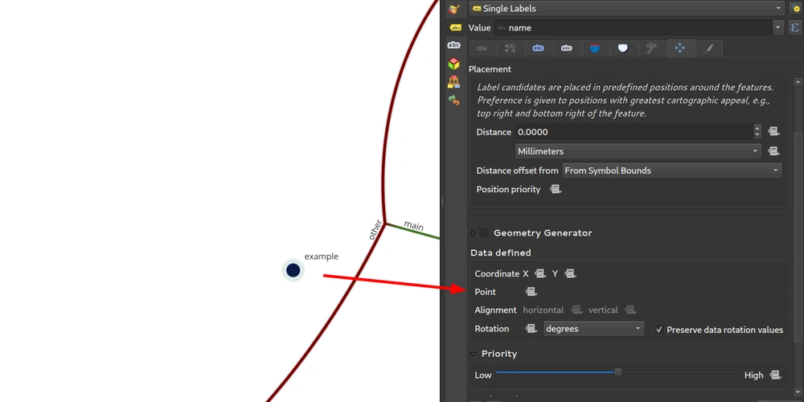The height and width of the screenshot is (402, 804).
Task: Open the Single Labels mode dropdown
Action: point(626,8)
